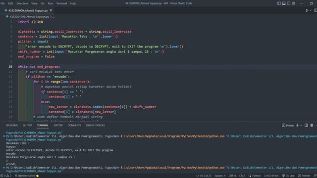The width and height of the screenshot is (317, 178).
Task: Switch to the COMMENTS panel tab
Action: pyautogui.click(x=74, y=125)
